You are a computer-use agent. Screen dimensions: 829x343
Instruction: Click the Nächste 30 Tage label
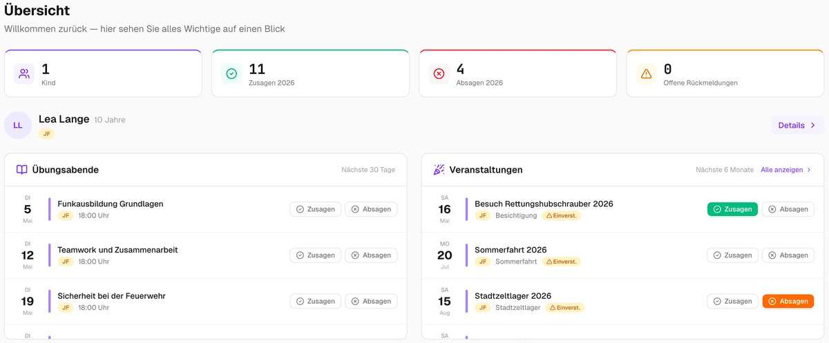pyautogui.click(x=368, y=170)
